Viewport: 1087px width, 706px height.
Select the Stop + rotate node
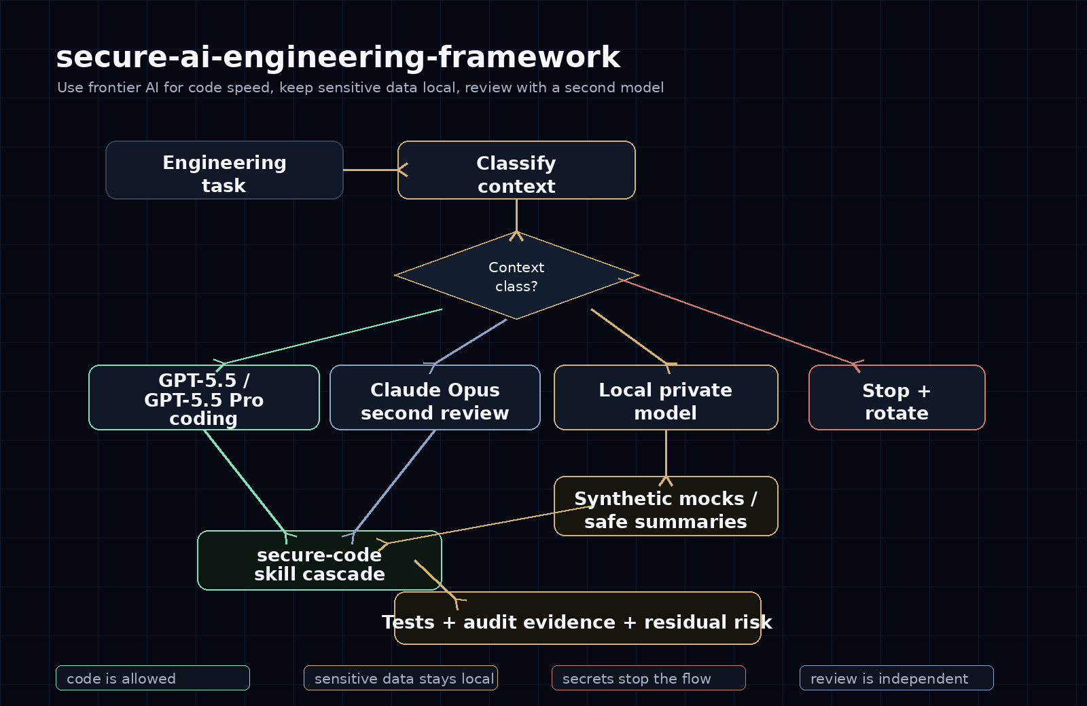(897, 397)
